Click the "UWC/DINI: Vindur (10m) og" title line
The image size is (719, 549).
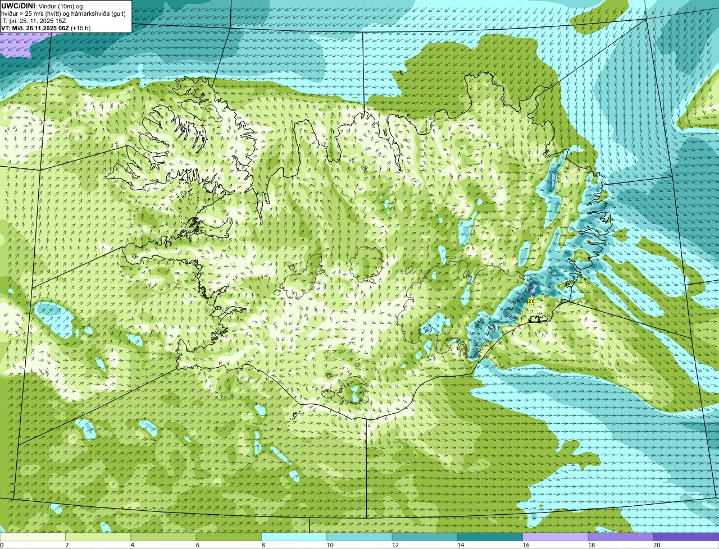[42, 6]
